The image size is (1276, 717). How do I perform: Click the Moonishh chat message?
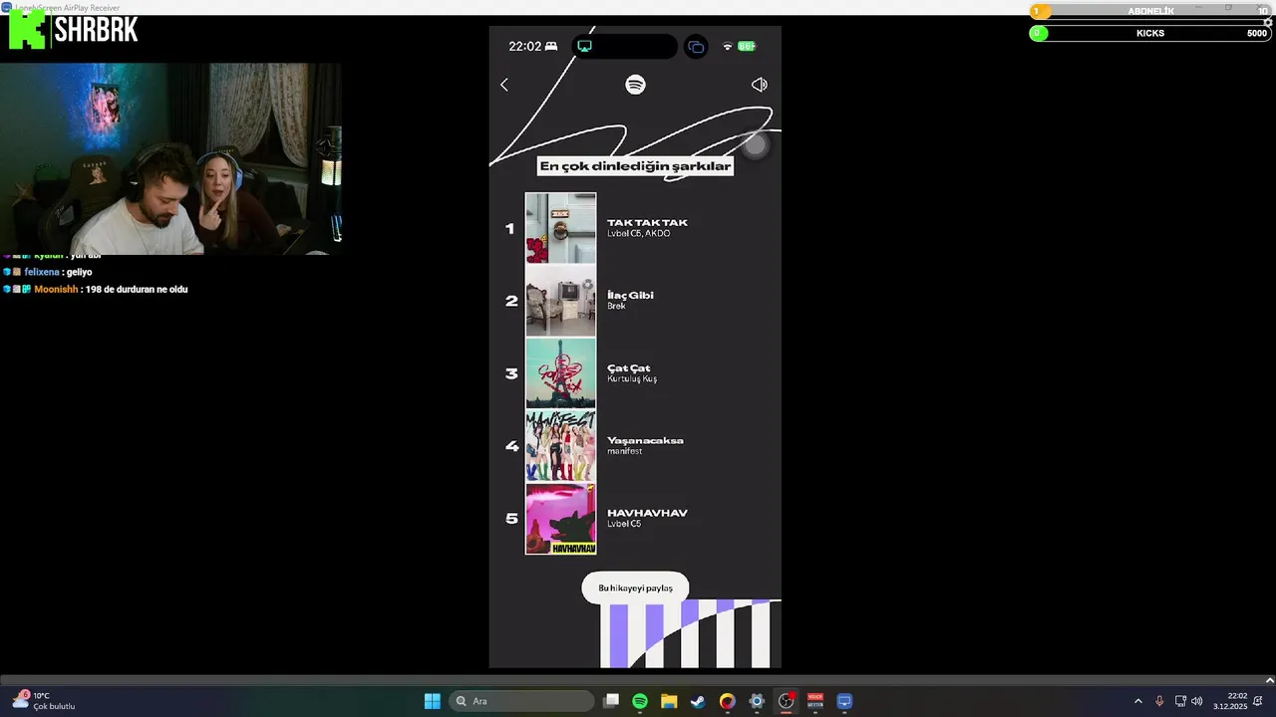(x=95, y=289)
